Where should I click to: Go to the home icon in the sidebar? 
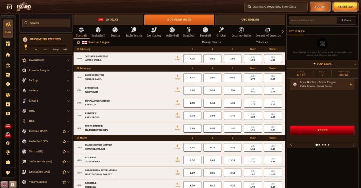coord(8,54)
